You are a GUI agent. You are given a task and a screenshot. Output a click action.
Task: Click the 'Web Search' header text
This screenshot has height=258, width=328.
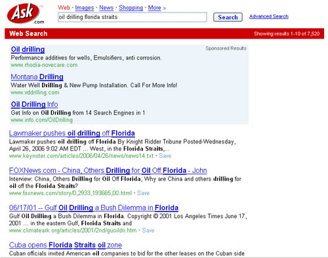(28, 33)
